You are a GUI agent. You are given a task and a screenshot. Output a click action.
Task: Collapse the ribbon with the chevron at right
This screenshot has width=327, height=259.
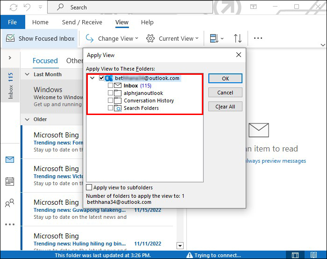click(323, 45)
